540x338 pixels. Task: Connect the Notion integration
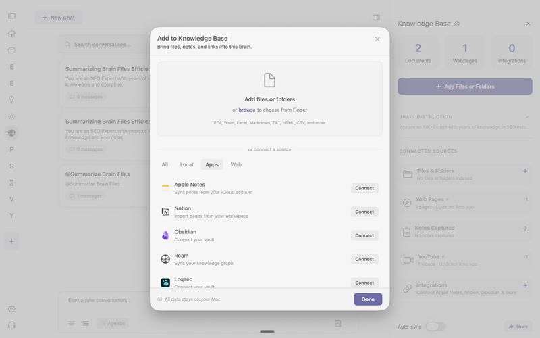pos(364,212)
